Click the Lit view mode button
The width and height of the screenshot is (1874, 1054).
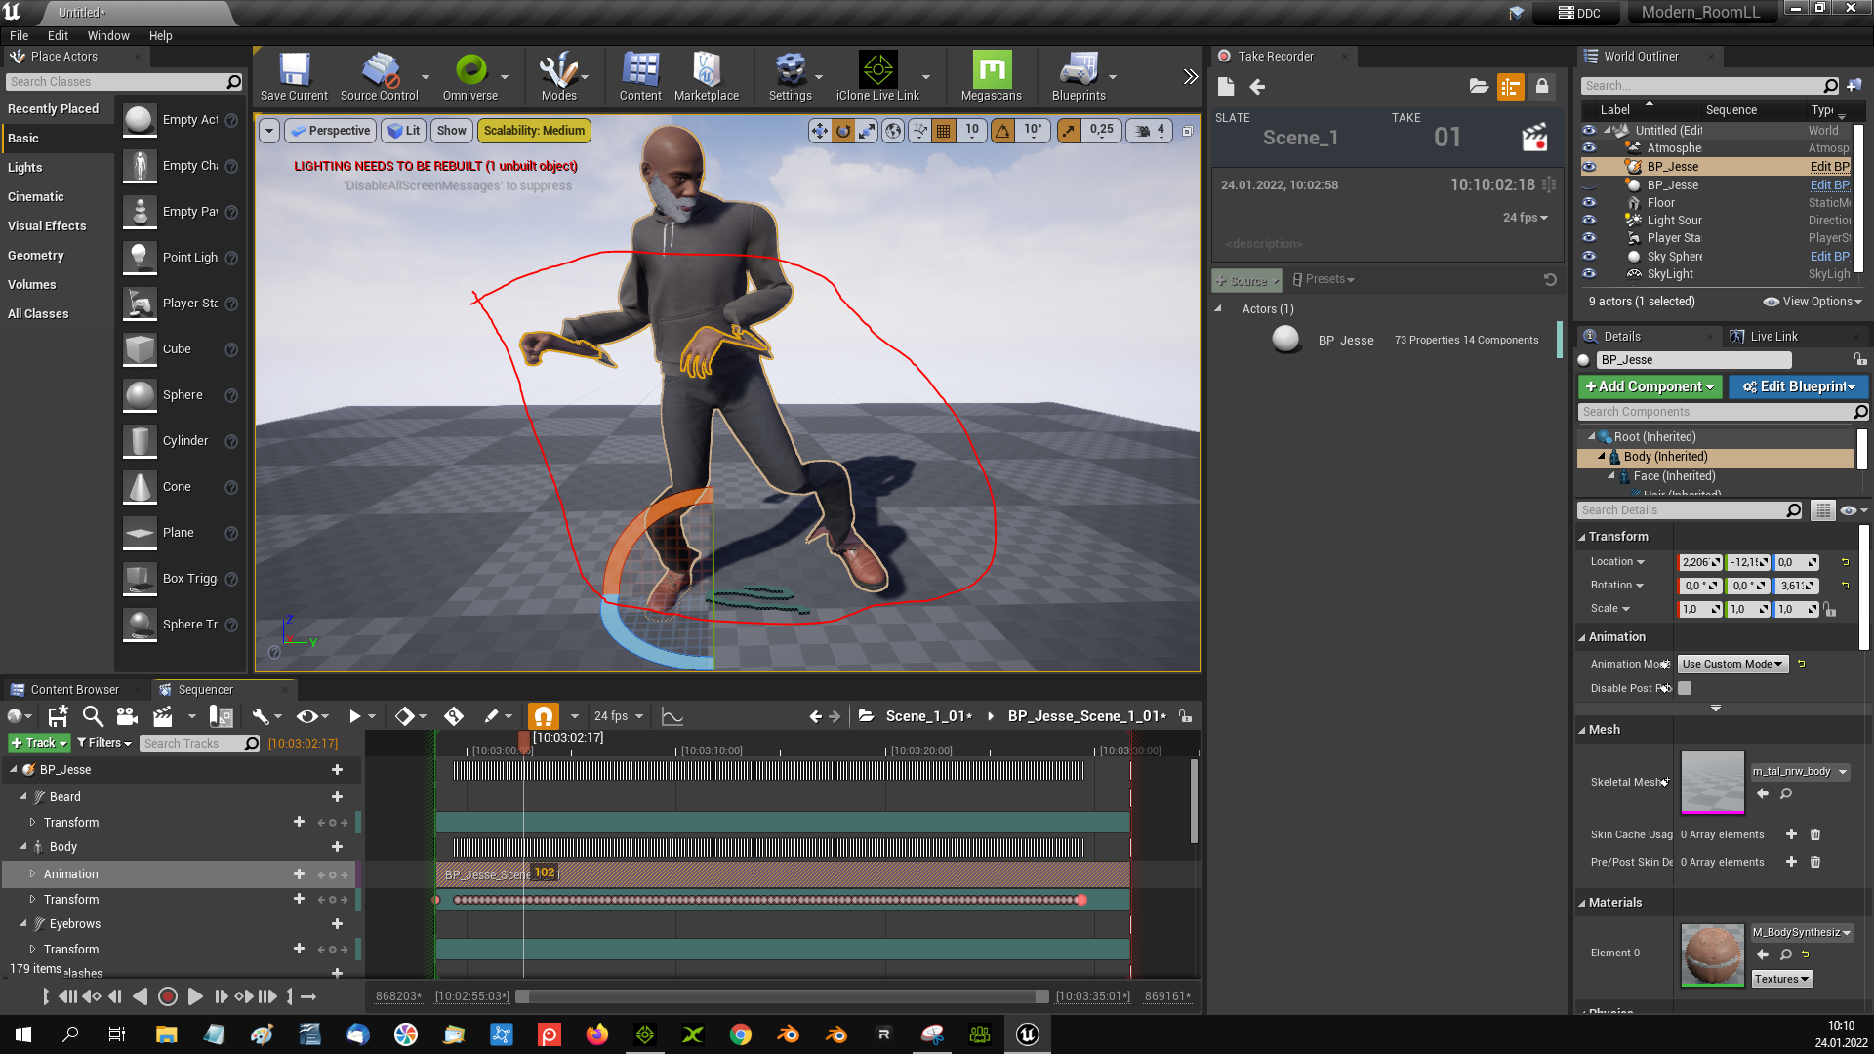[404, 131]
